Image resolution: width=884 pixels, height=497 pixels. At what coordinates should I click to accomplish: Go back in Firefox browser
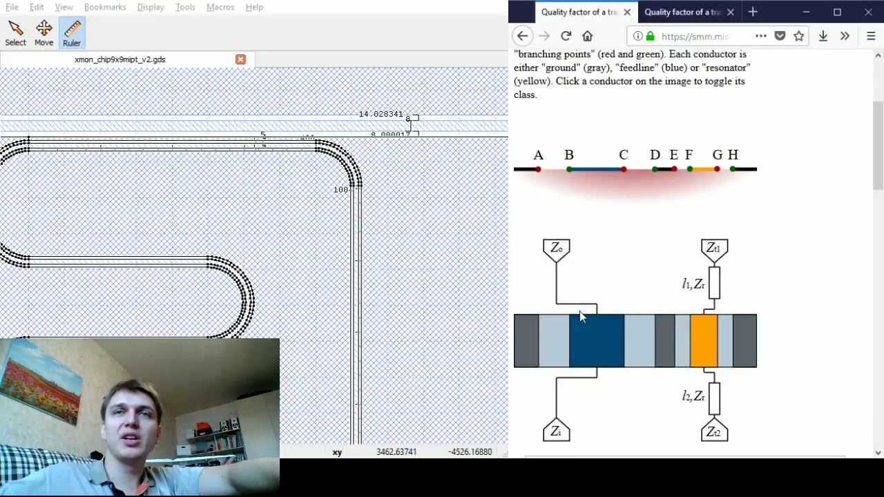point(523,36)
